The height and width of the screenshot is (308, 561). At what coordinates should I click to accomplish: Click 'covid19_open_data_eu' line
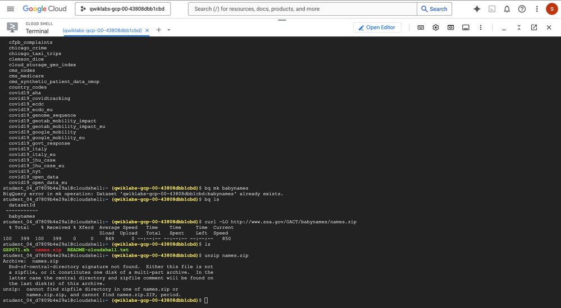[x=38, y=183]
